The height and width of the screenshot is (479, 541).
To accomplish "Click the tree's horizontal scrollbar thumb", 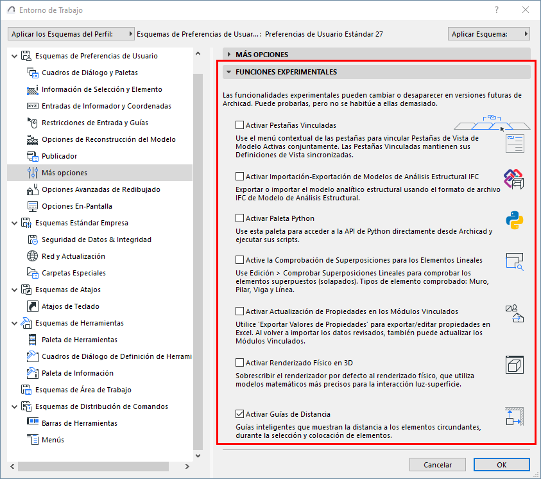I will point(93,466).
